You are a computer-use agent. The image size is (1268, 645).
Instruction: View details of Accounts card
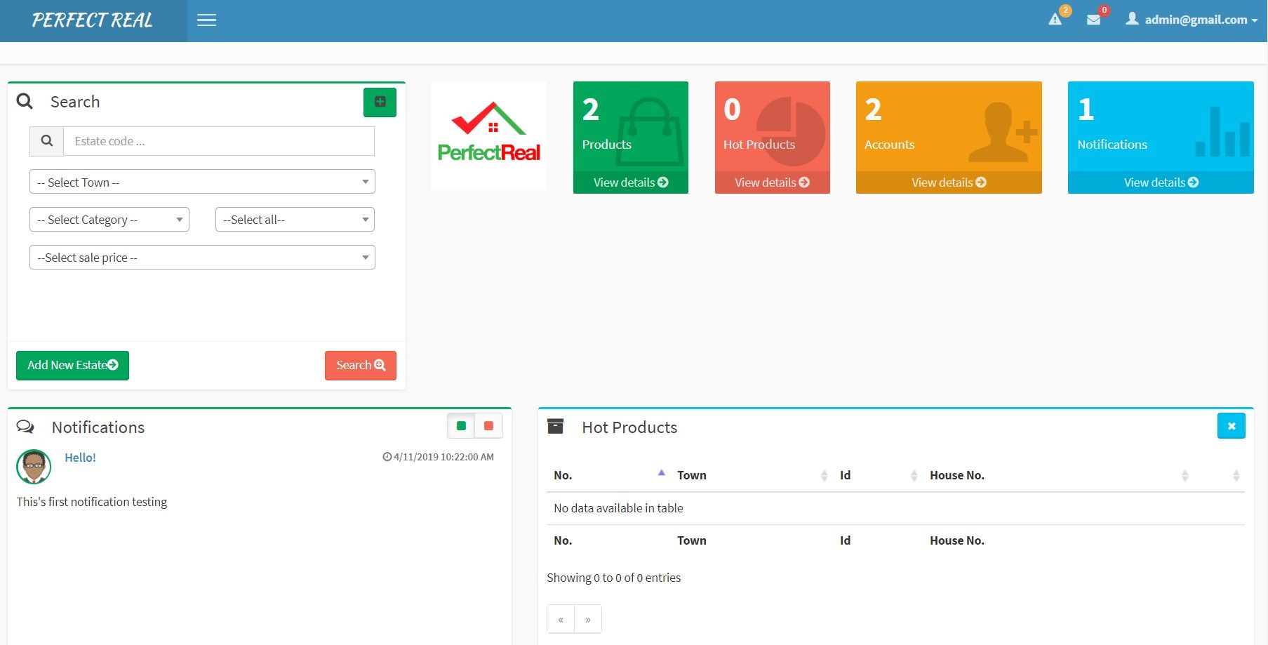coord(949,182)
